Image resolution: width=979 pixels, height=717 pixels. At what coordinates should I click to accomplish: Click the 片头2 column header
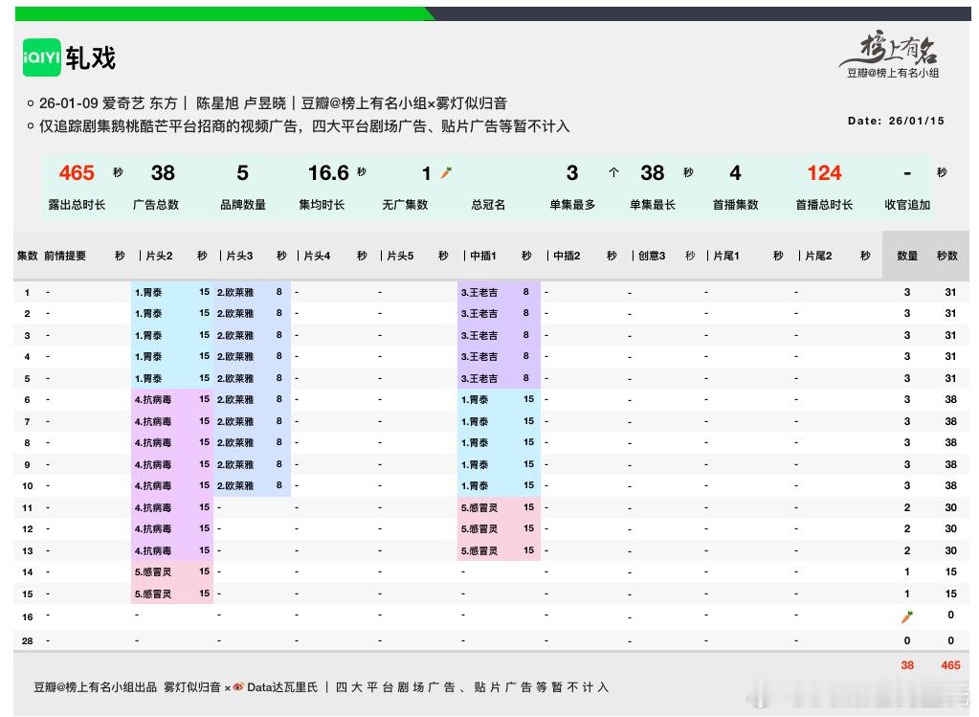[x=159, y=256]
